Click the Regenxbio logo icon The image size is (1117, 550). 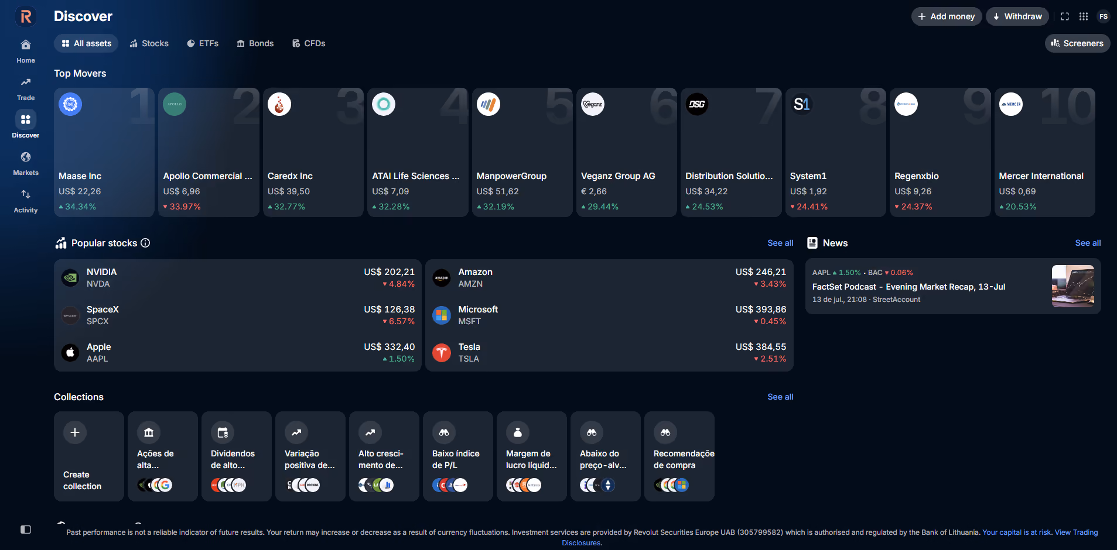click(x=906, y=104)
